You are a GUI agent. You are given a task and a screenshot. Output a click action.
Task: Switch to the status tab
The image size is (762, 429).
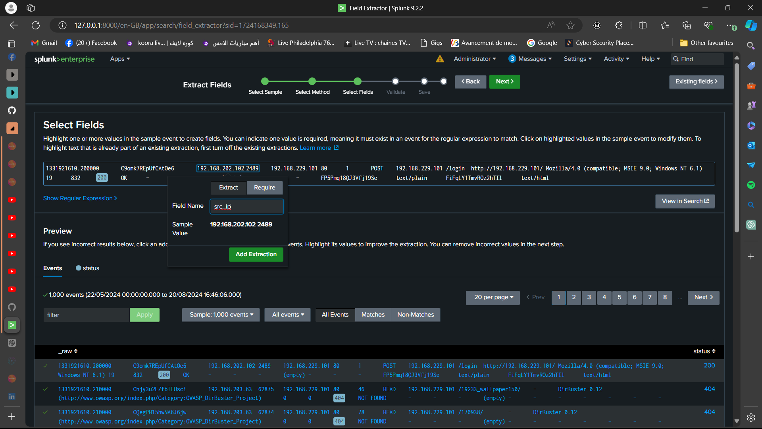(x=87, y=268)
